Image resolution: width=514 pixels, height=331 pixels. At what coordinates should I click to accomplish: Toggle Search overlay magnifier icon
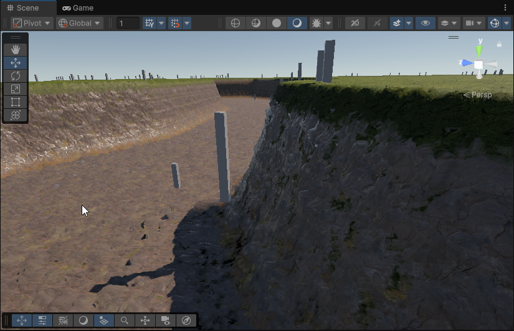point(124,320)
